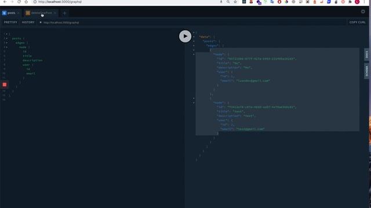Click the user field in query
Viewport: 371px width, 208px height.
click(x=26, y=65)
